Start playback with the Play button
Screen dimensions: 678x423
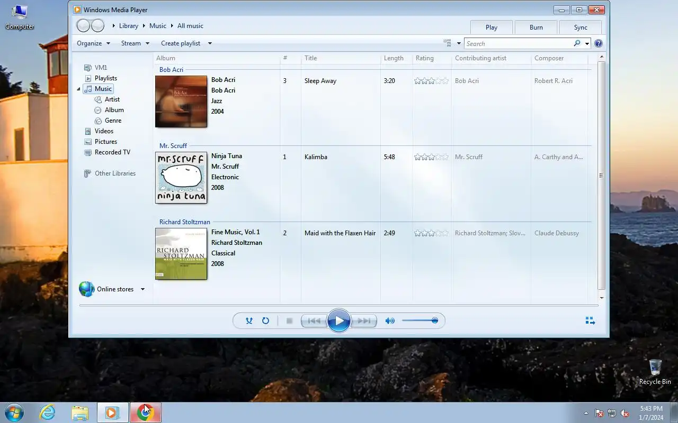339,320
